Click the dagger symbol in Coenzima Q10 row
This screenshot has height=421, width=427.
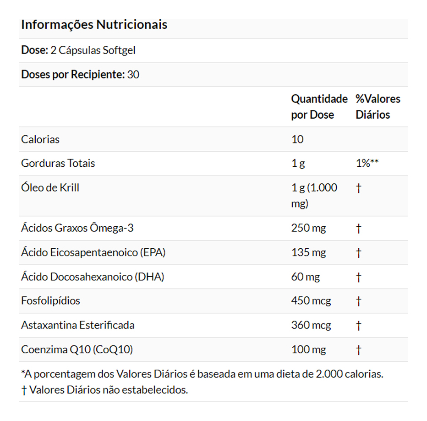[x=358, y=350]
